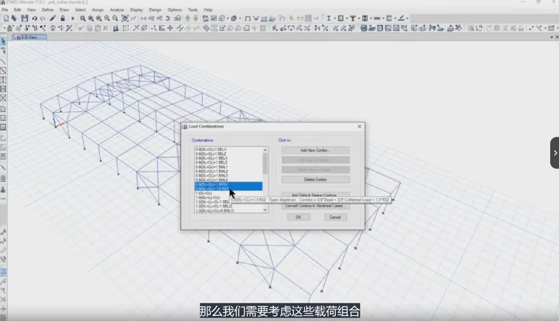Screen dimensions: 559x321
Task: Click the Move Up in List arrow icon
Action: click(187, 18)
